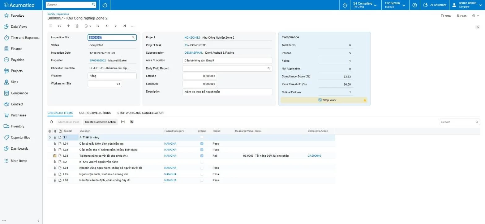Export checklist grid to Excel icon
Viewport: 485px width, 224px height.
[132, 122]
